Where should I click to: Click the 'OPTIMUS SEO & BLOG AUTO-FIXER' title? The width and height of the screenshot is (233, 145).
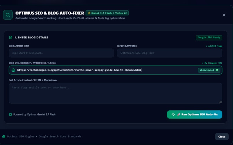(50, 13)
